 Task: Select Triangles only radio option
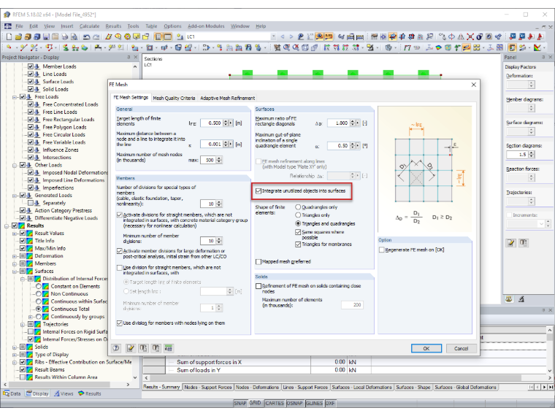point(298,215)
